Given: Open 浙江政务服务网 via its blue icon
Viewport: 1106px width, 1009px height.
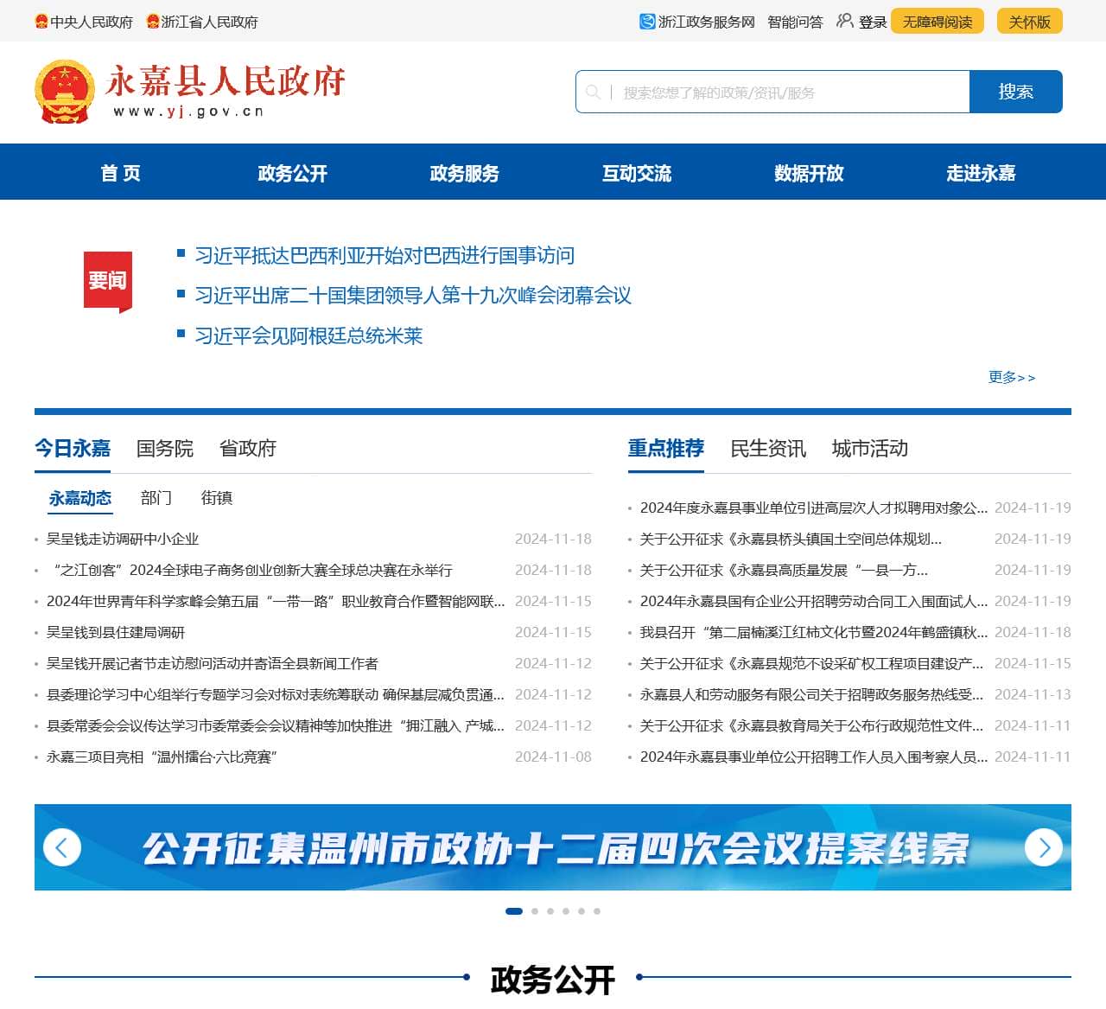Looking at the screenshot, I should [x=646, y=22].
